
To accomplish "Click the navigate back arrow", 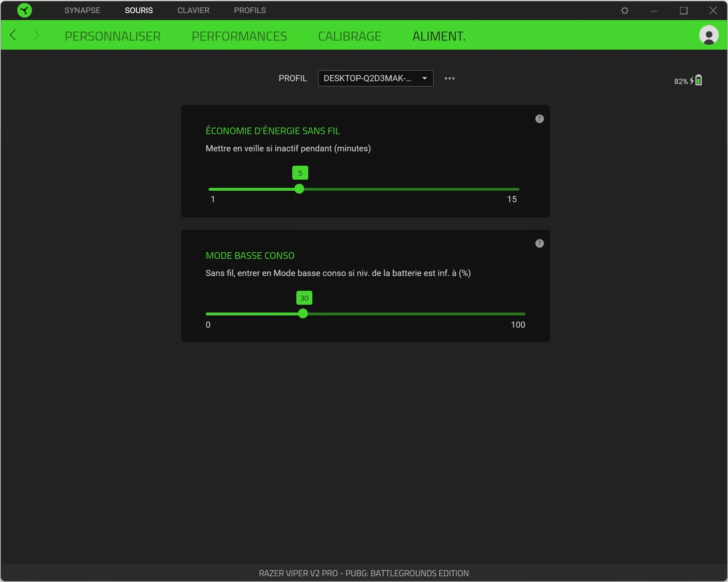I will [13, 35].
